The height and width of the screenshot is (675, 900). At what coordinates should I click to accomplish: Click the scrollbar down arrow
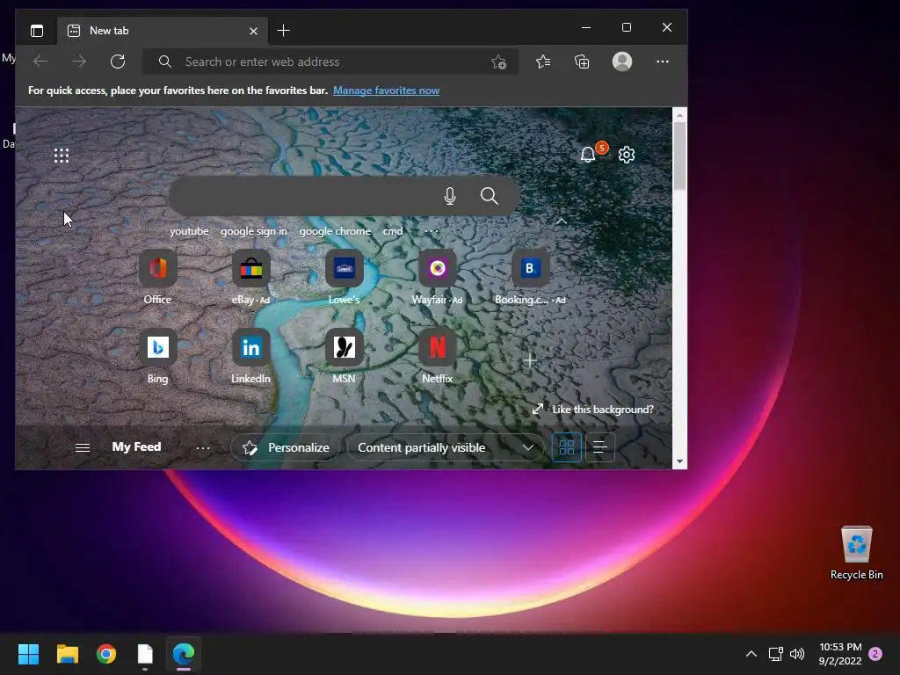(679, 461)
